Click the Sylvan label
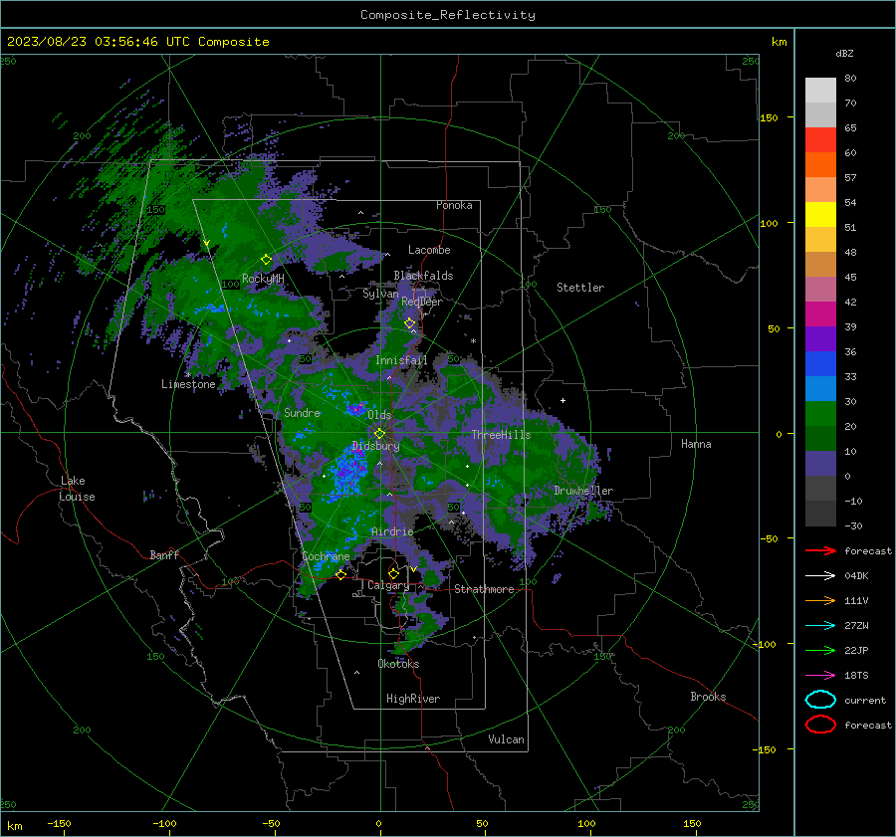This screenshot has width=896, height=837. tap(380, 294)
